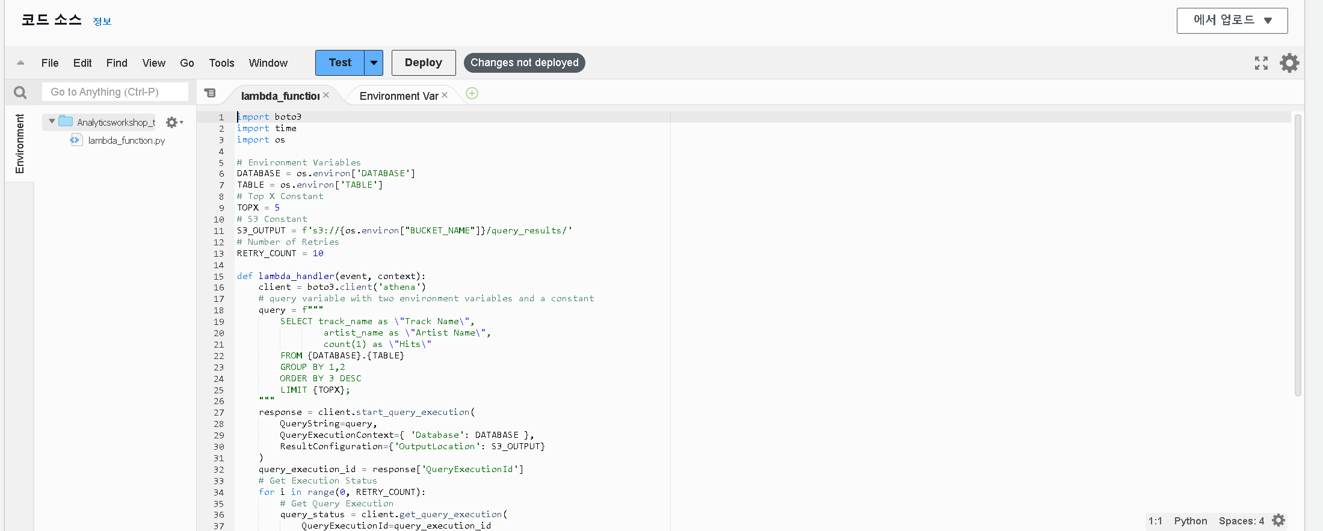Click line number 27 in the gutter

218,413
